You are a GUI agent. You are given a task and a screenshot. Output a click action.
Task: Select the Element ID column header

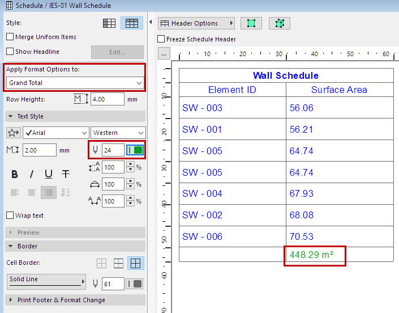point(233,90)
